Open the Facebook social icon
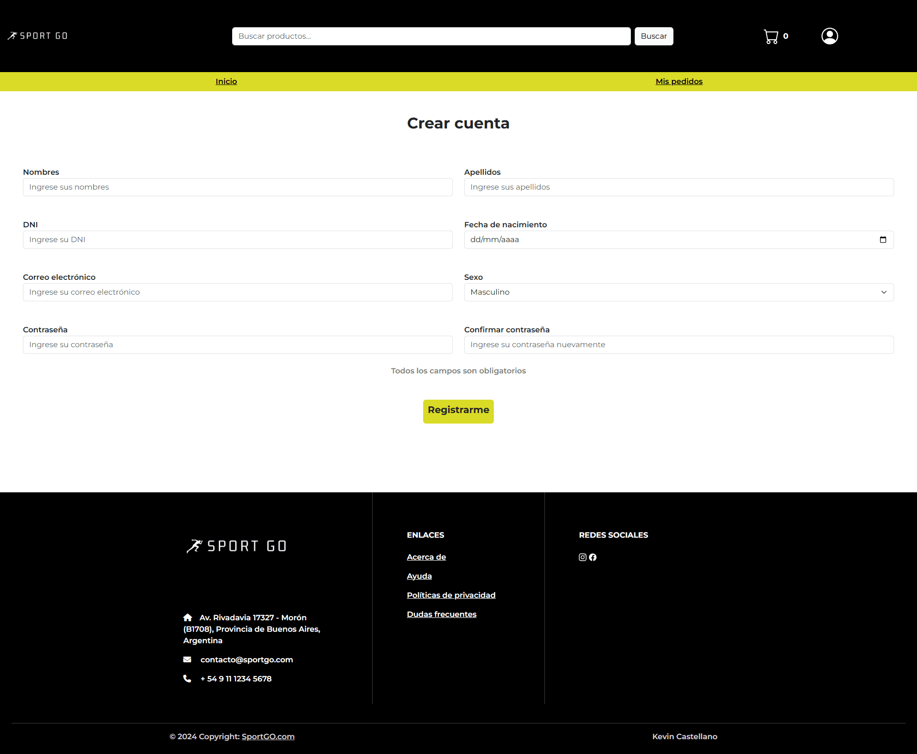917x754 pixels. pyautogui.click(x=593, y=557)
